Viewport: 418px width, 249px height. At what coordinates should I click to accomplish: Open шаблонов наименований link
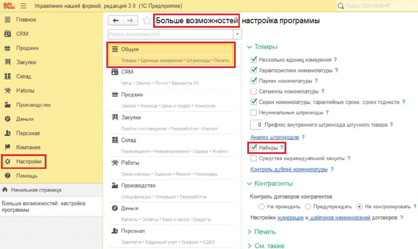[340, 218]
